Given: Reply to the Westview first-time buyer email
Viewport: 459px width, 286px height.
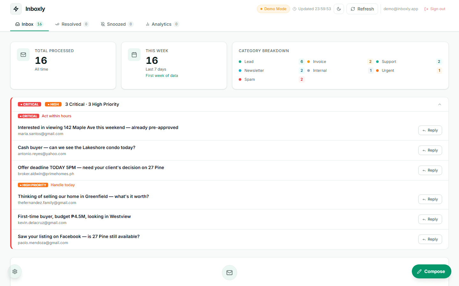Looking at the screenshot, I should (430, 219).
